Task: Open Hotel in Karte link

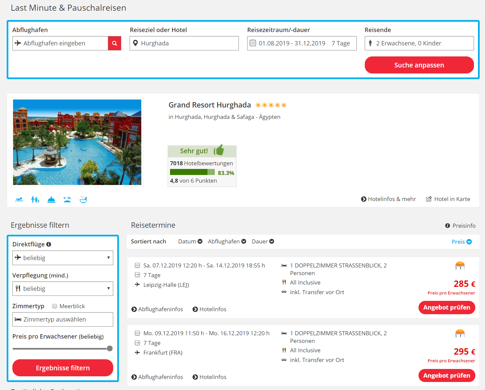Action: tap(448, 199)
